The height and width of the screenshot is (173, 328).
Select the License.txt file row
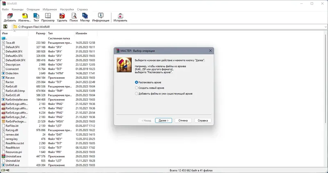click(x=48, y=69)
